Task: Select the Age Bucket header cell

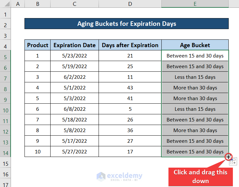Action: [x=195, y=45]
